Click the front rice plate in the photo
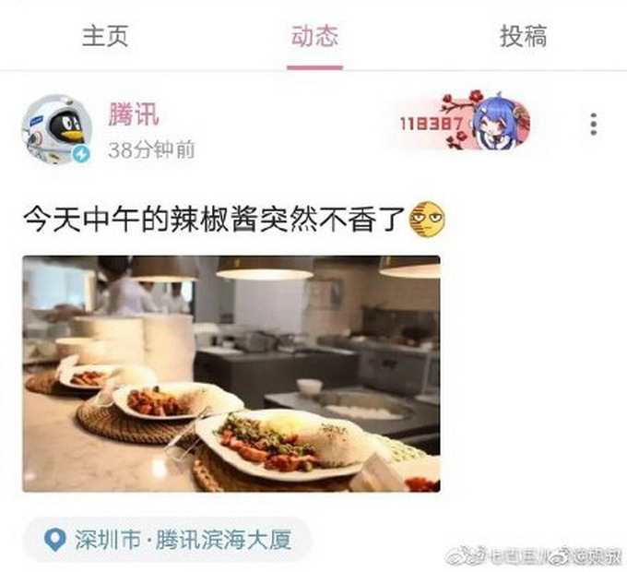The height and width of the screenshot is (572, 627). coord(286,444)
